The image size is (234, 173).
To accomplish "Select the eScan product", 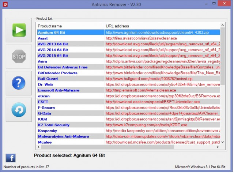I will click(x=129, y=96).
